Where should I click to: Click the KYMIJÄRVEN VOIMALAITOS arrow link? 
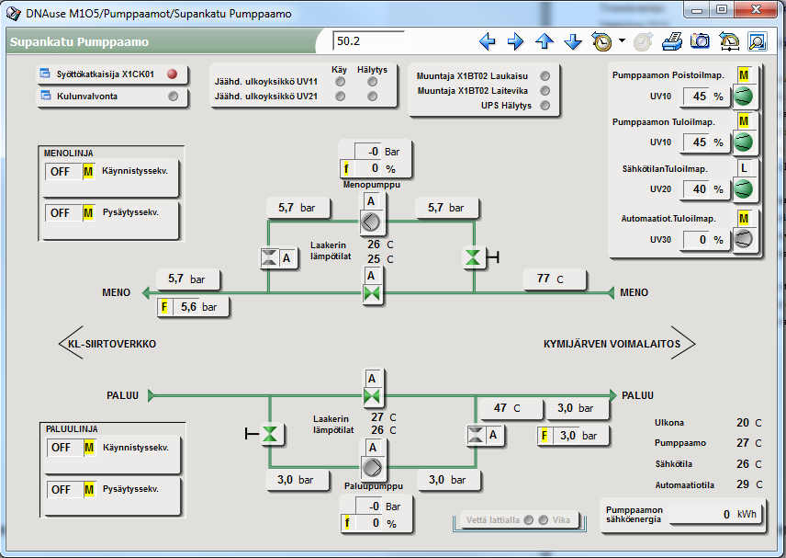(x=620, y=344)
